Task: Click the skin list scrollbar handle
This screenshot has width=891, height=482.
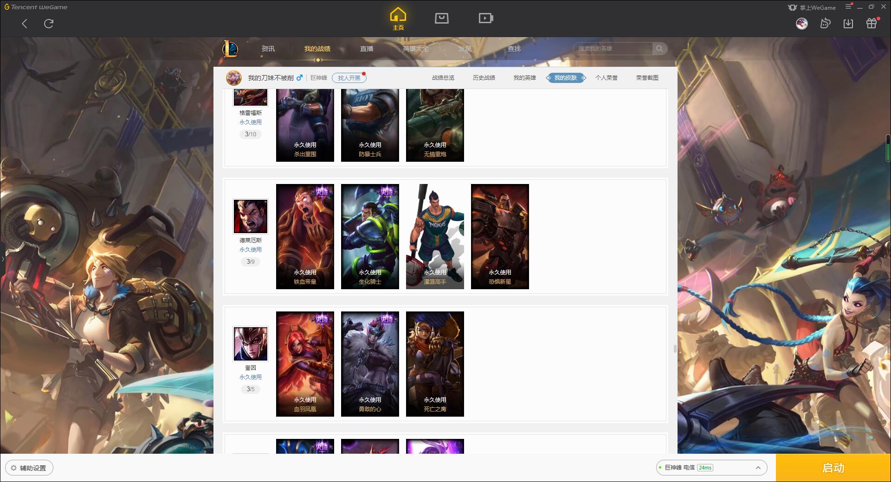Action: click(674, 349)
